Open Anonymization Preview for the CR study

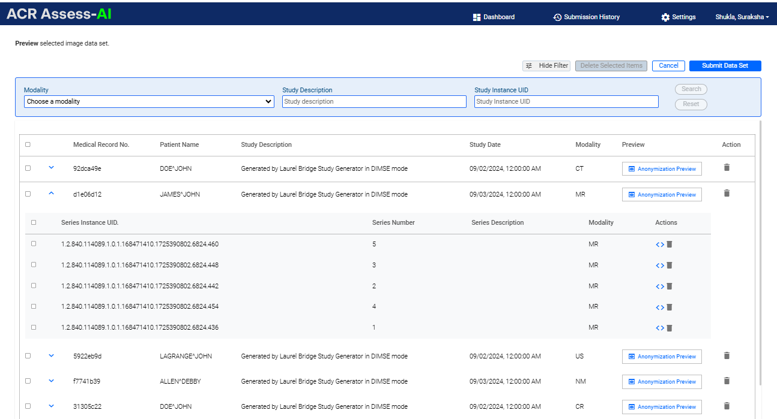pyautogui.click(x=662, y=407)
